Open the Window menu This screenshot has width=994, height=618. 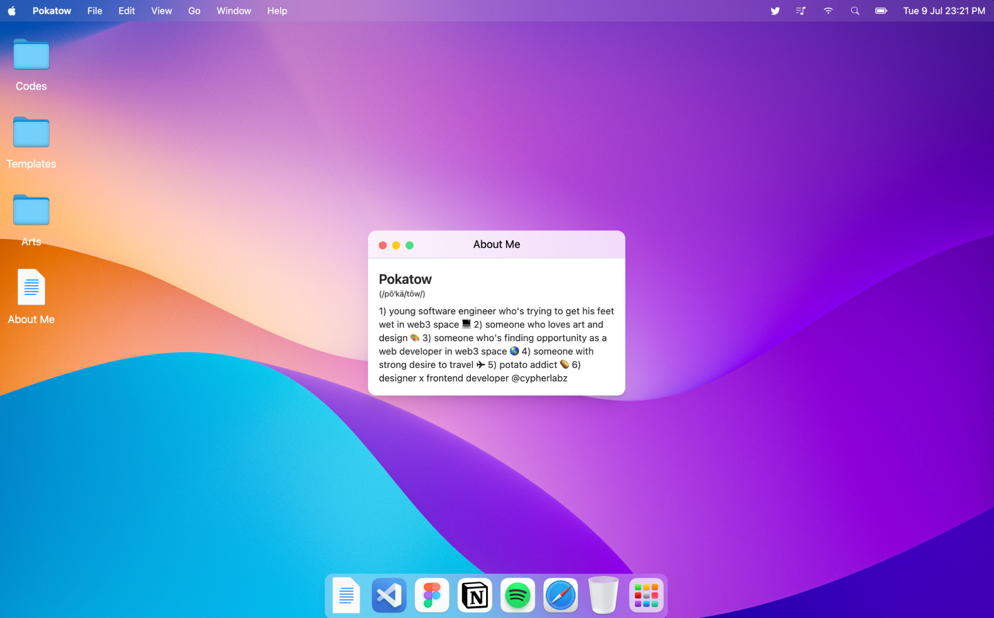click(233, 11)
